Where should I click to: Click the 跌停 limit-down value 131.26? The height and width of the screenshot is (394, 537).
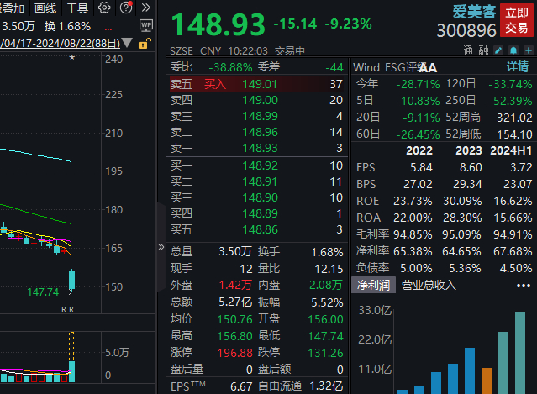325,353
